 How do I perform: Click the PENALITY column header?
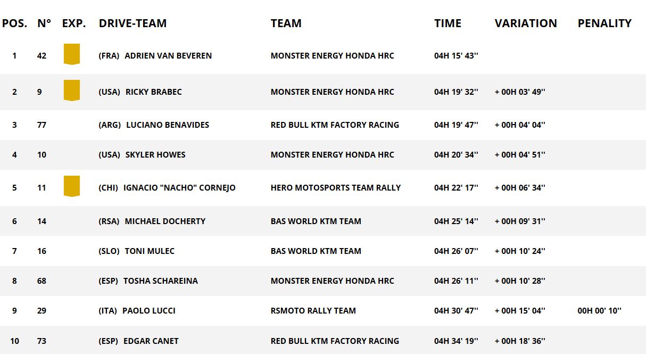(604, 23)
